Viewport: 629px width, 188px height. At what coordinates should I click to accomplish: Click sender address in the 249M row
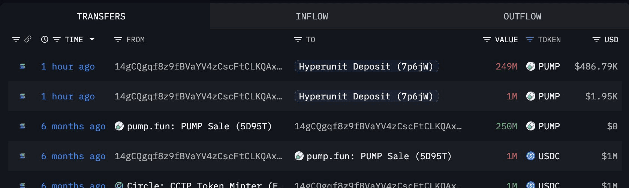click(198, 66)
